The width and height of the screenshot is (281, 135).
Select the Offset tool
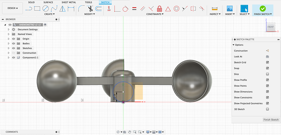99,8
